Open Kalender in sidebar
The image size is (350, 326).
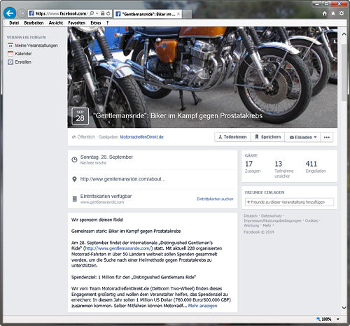[23, 54]
